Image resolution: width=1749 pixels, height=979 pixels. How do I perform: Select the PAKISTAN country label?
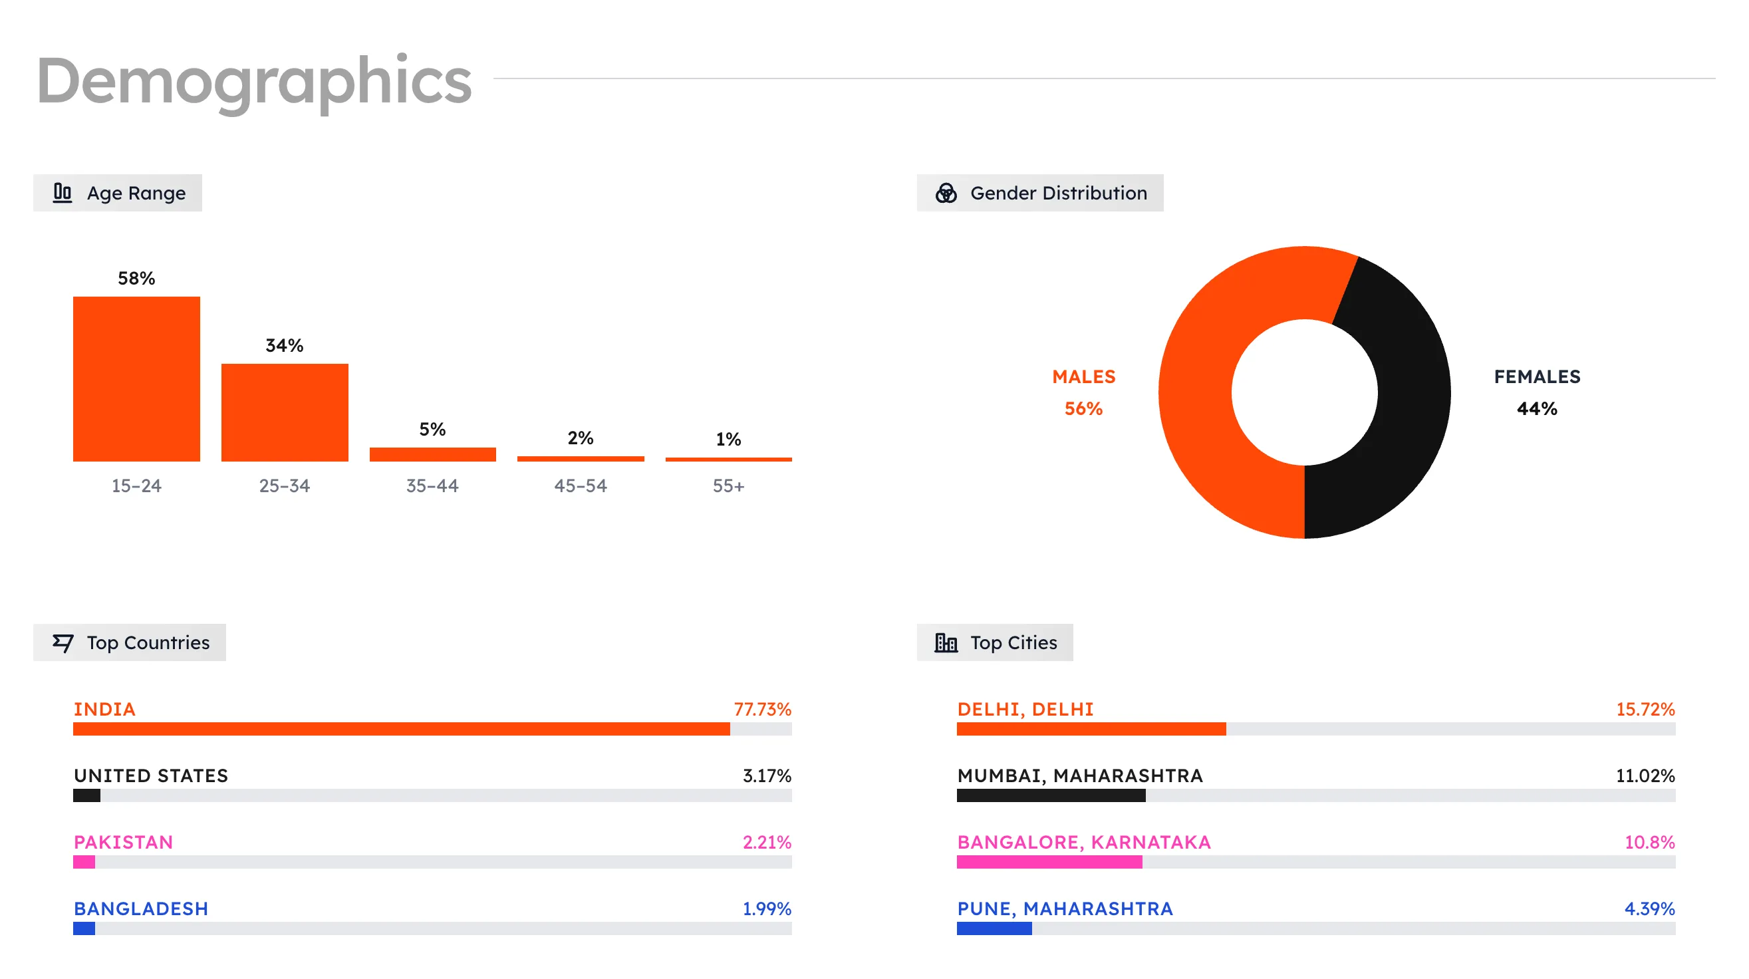pos(123,842)
